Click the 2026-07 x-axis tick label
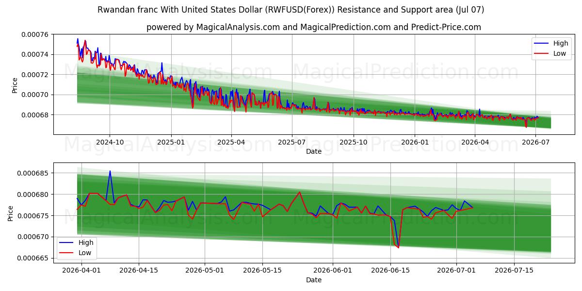Screen dimensions: 582x291 click(x=535, y=142)
